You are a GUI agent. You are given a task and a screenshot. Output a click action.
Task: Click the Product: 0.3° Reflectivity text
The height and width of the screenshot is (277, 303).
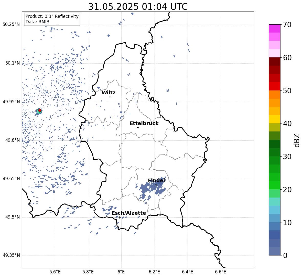(x=52, y=16)
